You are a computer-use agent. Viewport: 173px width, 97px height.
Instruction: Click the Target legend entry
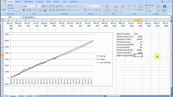[101, 59]
